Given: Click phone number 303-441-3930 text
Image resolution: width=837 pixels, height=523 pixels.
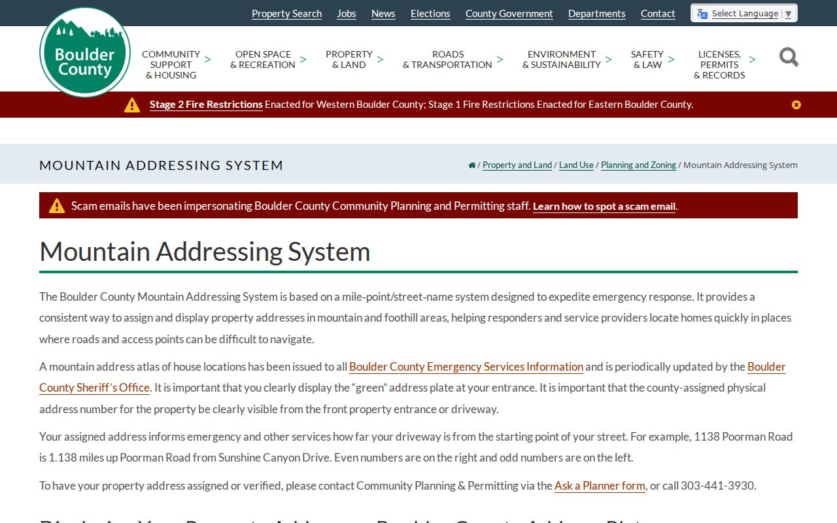Looking at the screenshot, I should coord(717,486).
